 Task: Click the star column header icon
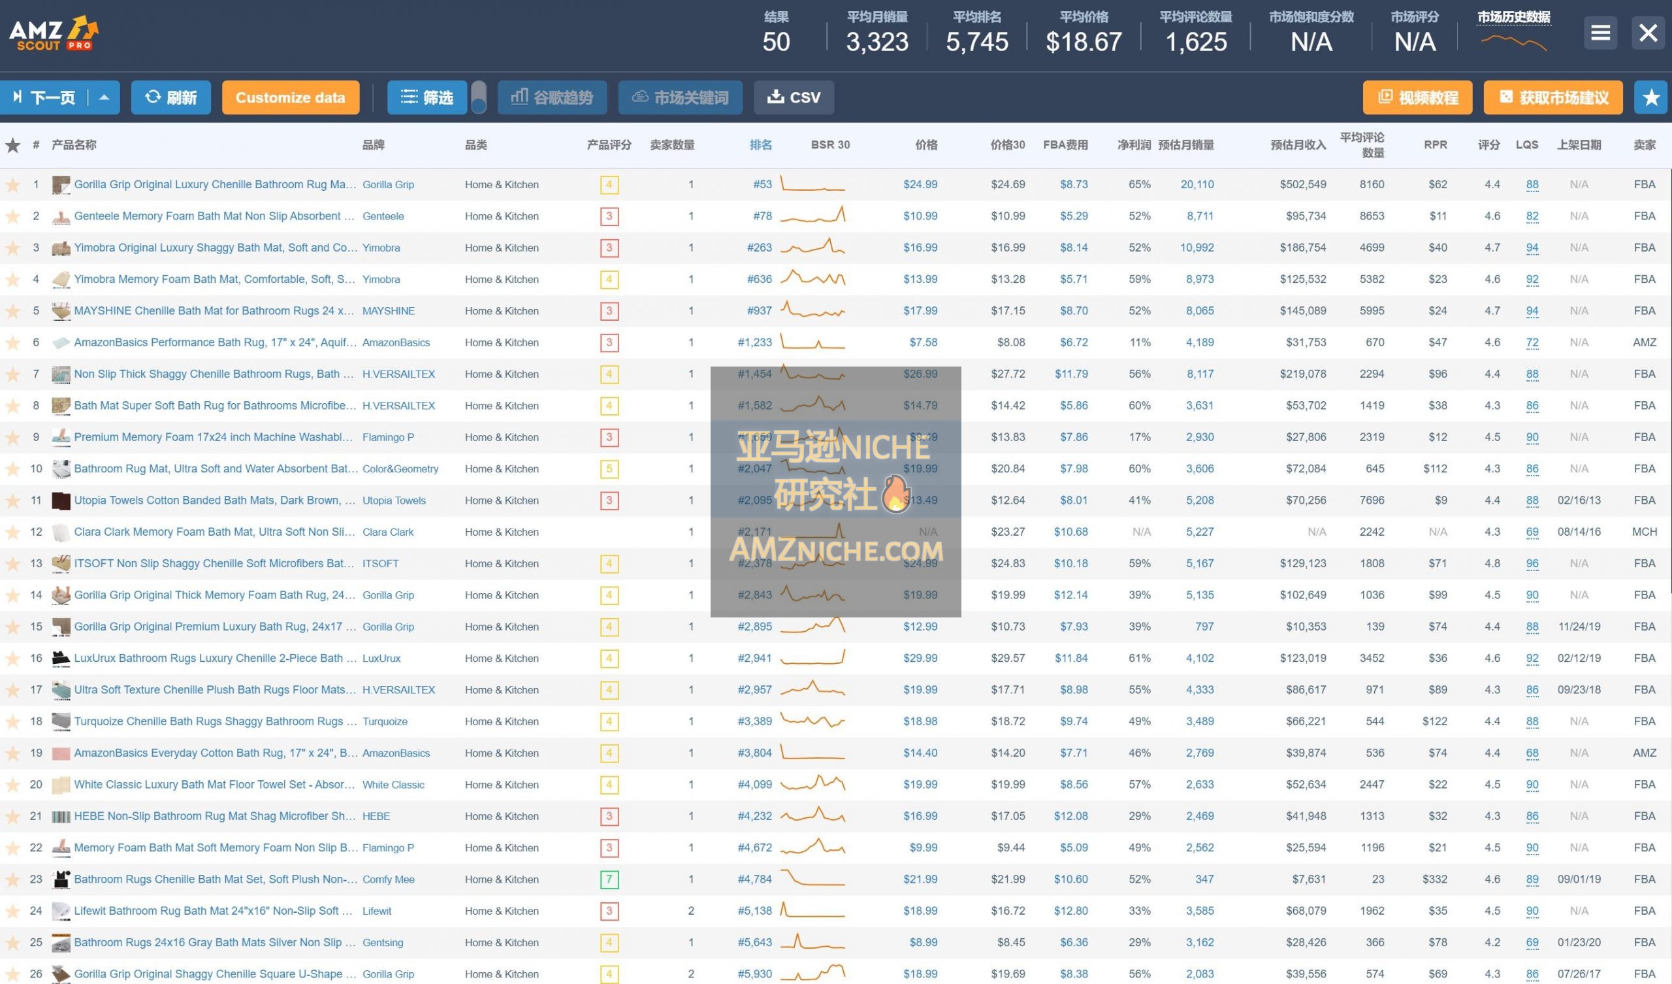click(x=12, y=145)
